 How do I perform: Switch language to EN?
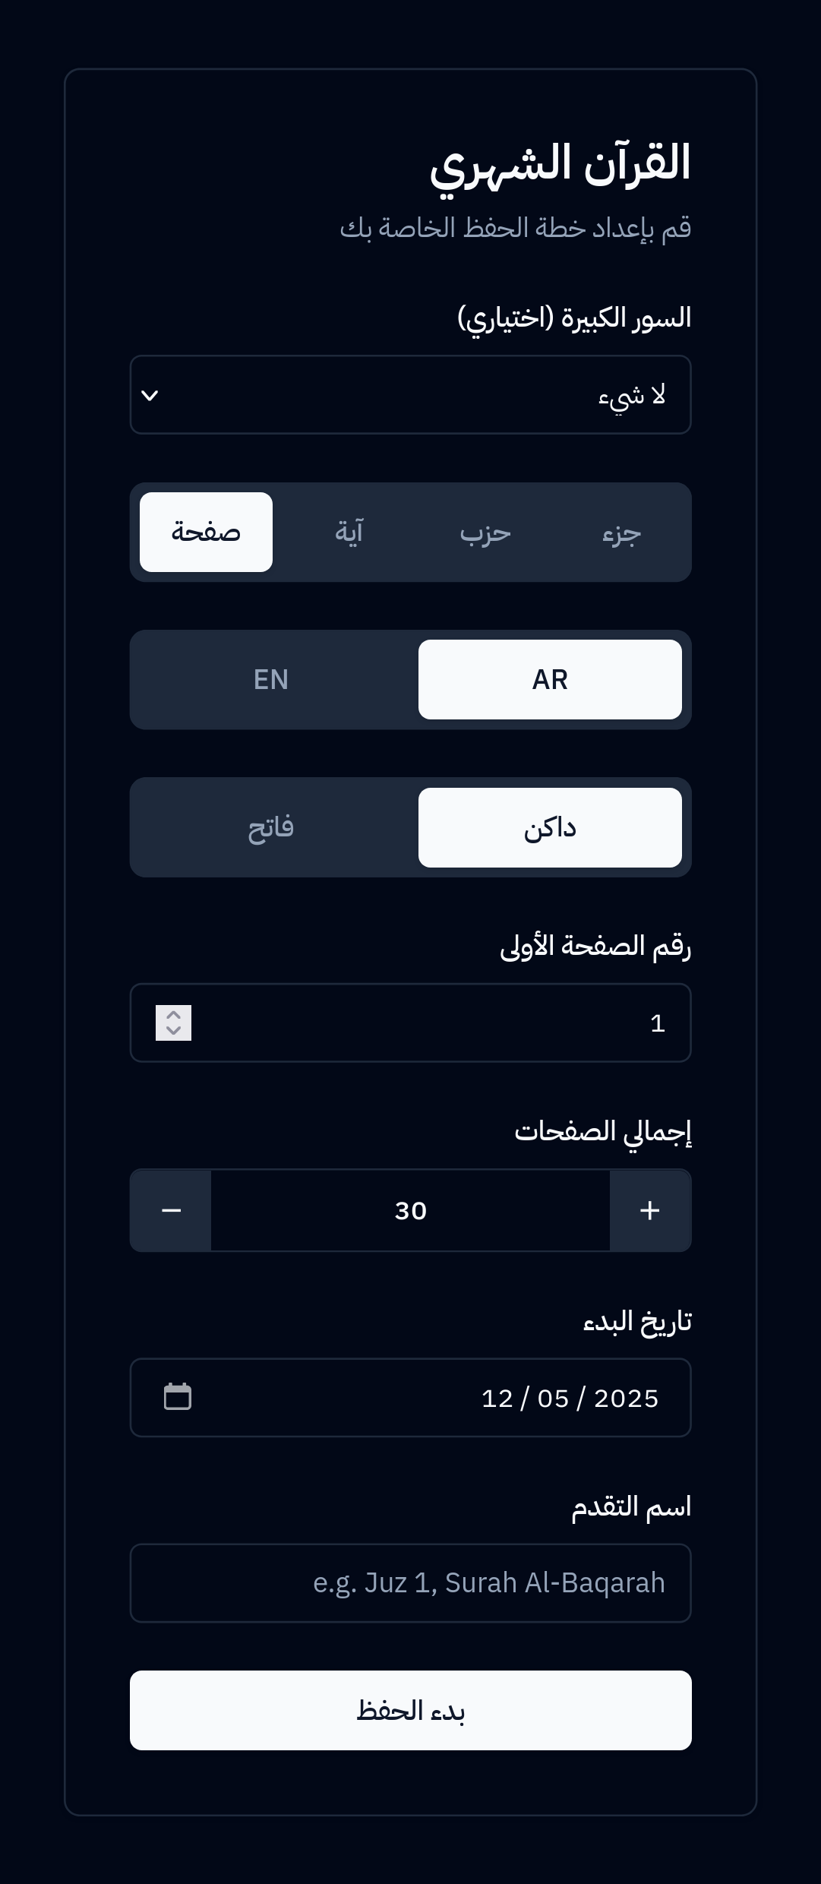[271, 679]
